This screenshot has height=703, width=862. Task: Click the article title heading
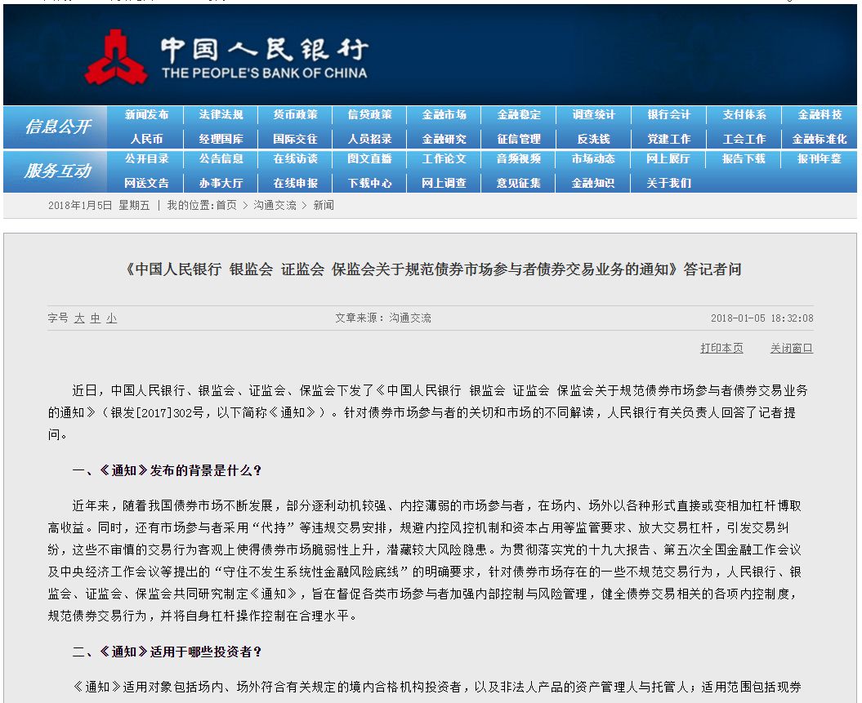[433, 269]
